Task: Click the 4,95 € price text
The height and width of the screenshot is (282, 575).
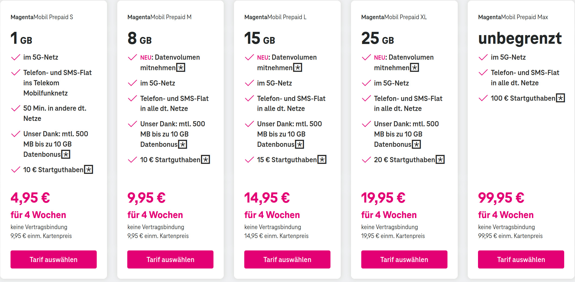Action: 30,198
